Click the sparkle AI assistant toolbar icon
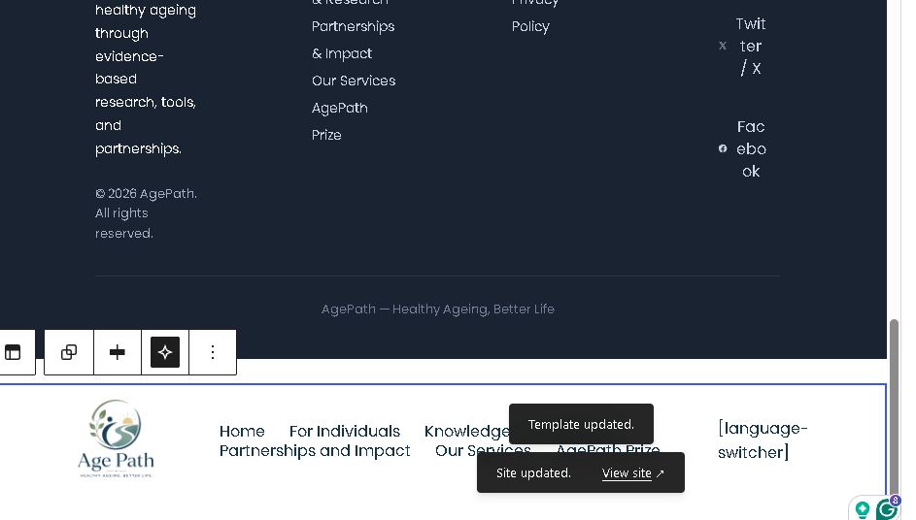 [165, 352]
